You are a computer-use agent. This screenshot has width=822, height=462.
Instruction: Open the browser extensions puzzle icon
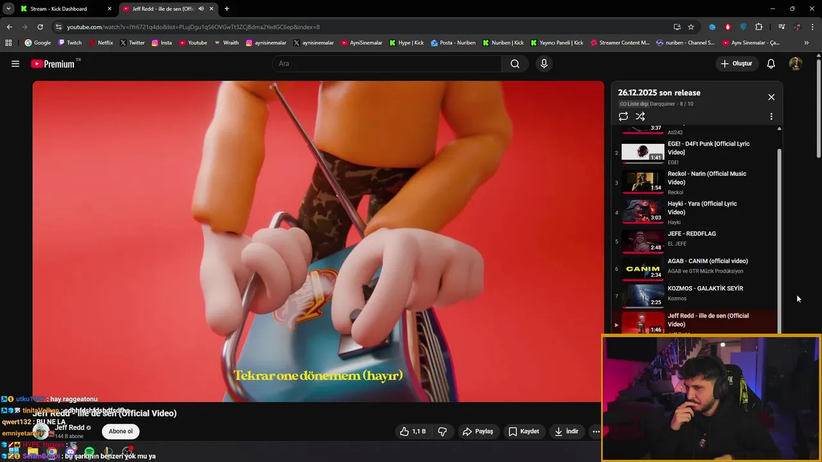(x=759, y=27)
